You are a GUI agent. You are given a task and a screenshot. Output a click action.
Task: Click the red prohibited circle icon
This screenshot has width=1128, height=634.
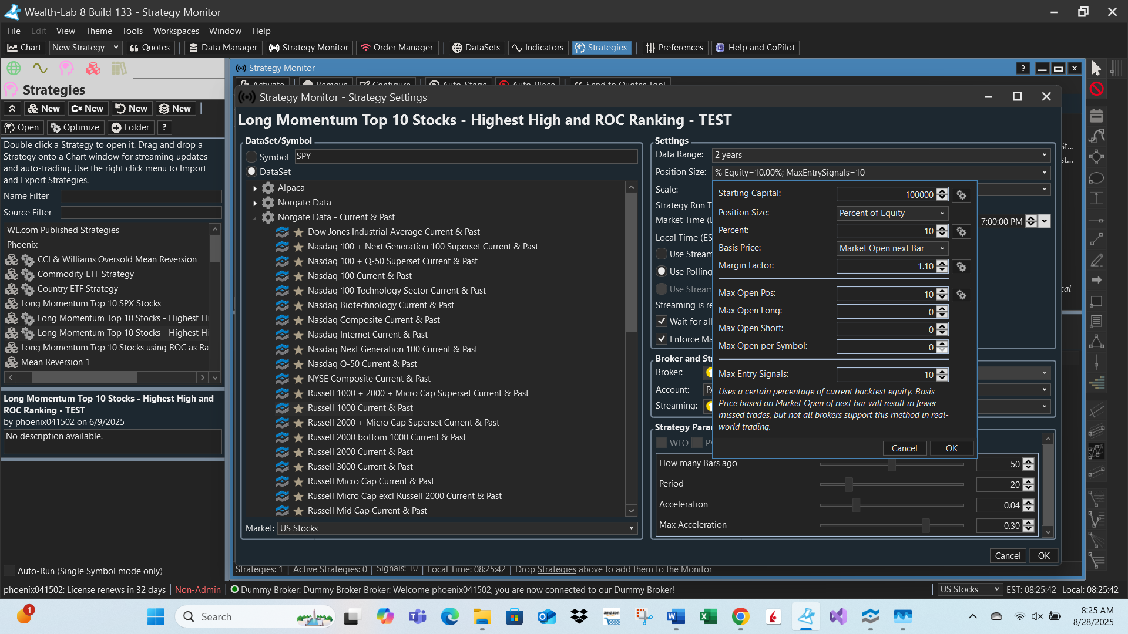(1096, 89)
